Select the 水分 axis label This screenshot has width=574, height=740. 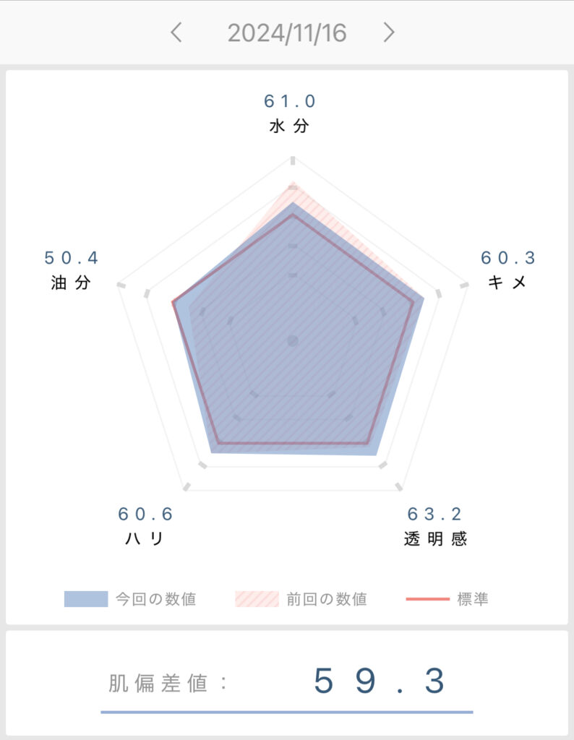(289, 126)
